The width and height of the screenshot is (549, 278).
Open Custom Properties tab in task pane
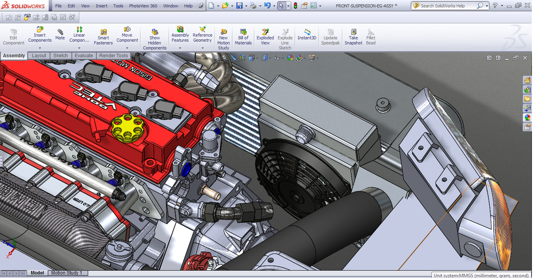[527, 127]
